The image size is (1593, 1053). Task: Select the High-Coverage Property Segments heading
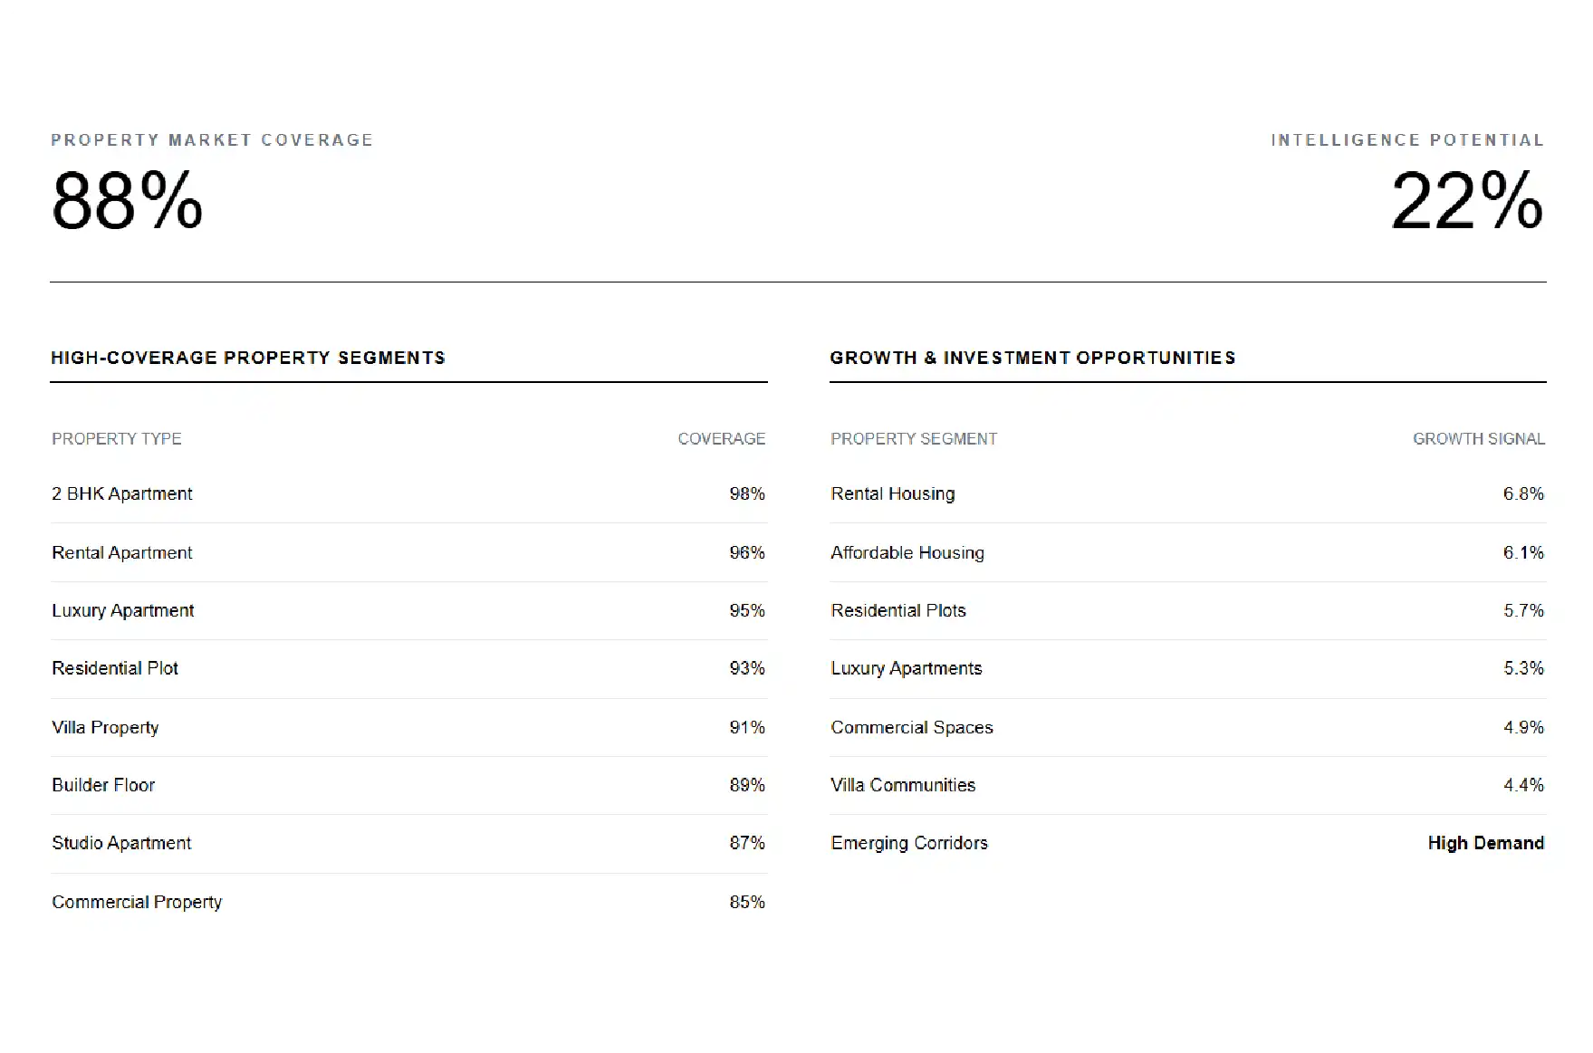248,358
